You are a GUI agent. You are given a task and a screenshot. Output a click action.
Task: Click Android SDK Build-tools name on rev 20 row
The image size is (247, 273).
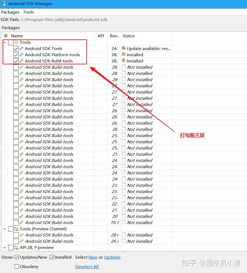point(49,217)
